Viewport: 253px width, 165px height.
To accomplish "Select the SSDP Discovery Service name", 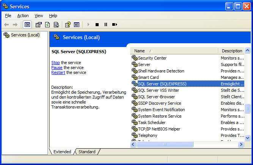I will pos(160,103).
